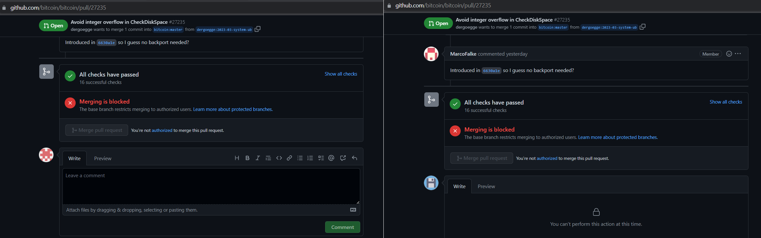Viewport: 761px width, 238px height.
Task: Mention a user with the @ icon
Action: point(331,158)
